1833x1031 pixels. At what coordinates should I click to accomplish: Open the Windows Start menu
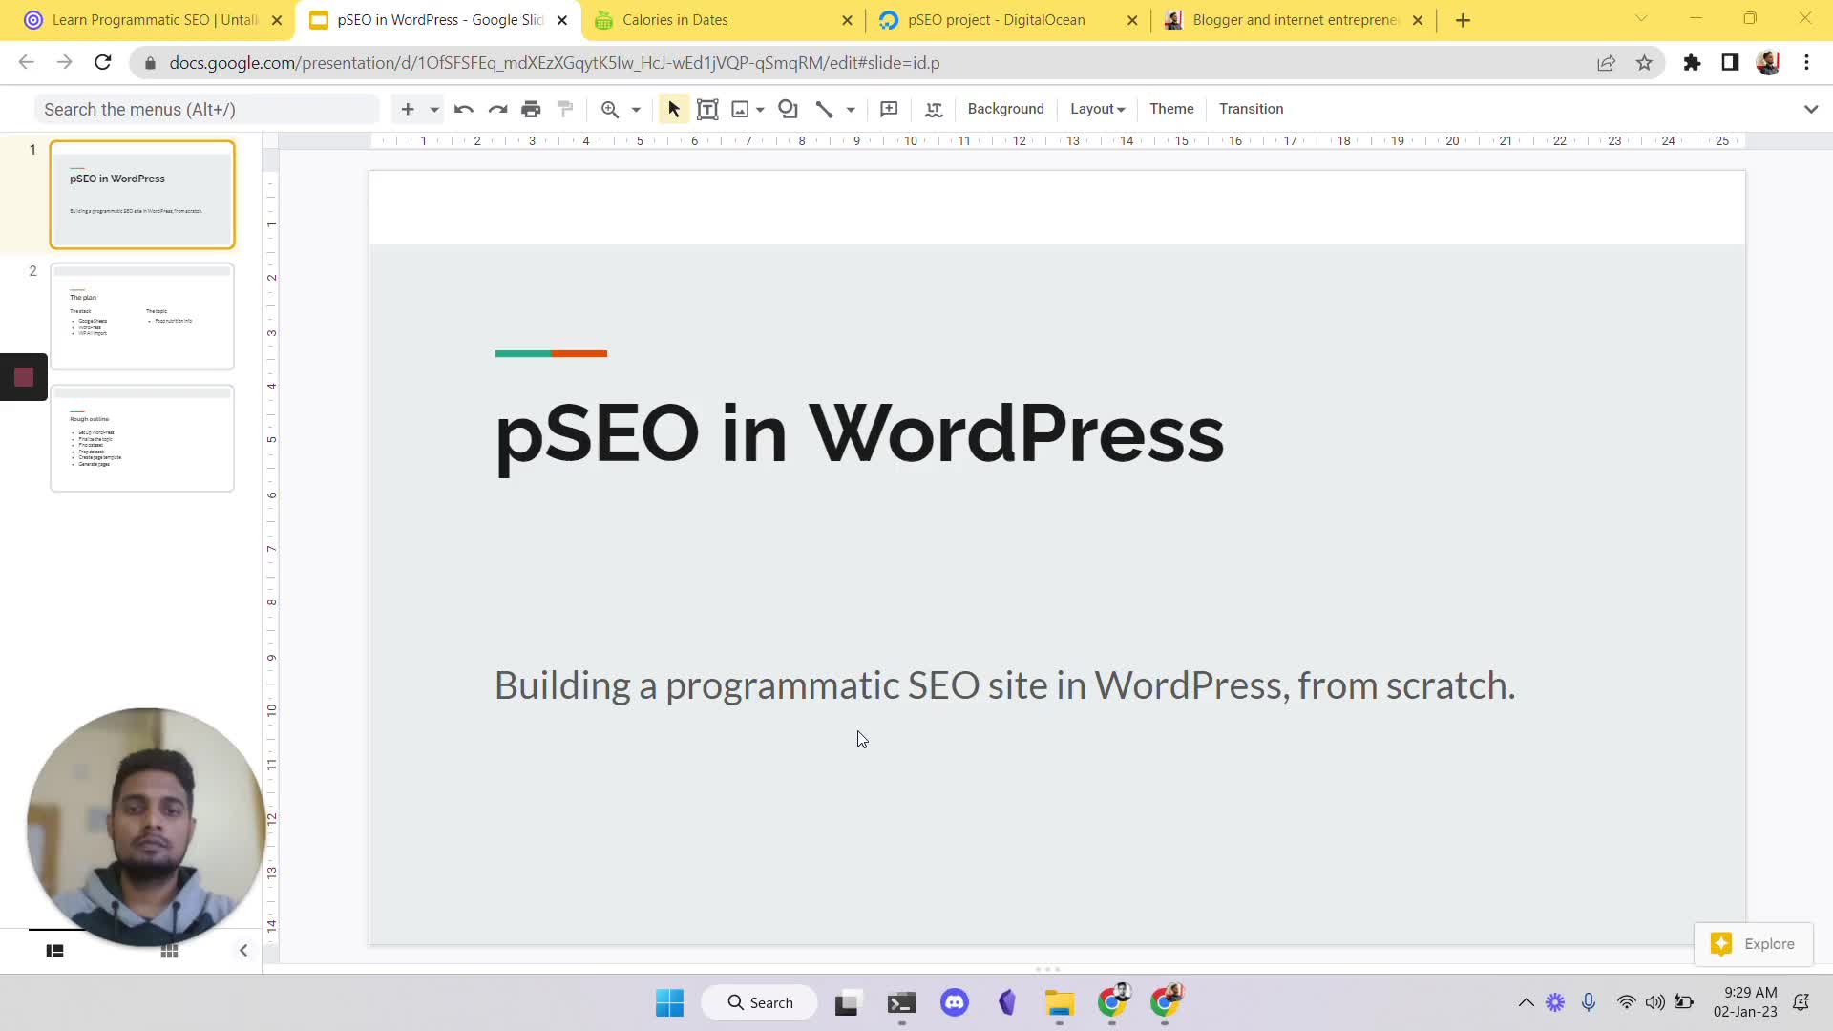pos(669,1002)
